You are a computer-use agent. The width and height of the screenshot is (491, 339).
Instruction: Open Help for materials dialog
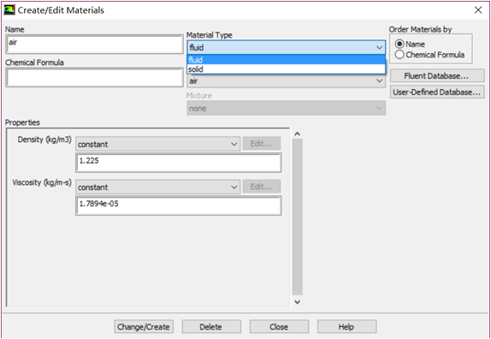click(346, 327)
